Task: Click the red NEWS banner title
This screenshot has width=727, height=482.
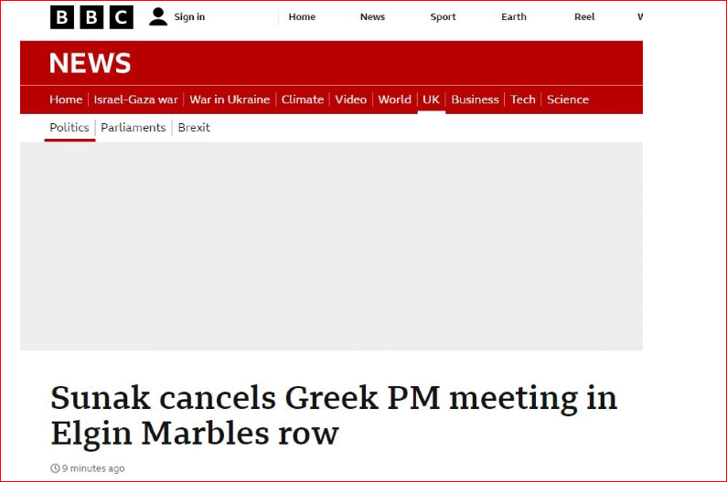Action: click(90, 63)
